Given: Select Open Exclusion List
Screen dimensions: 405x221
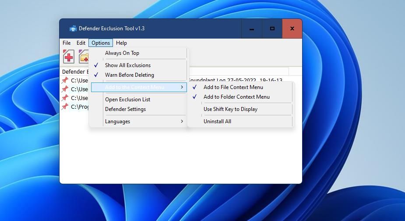Looking at the screenshot, I should tap(139, 100).
